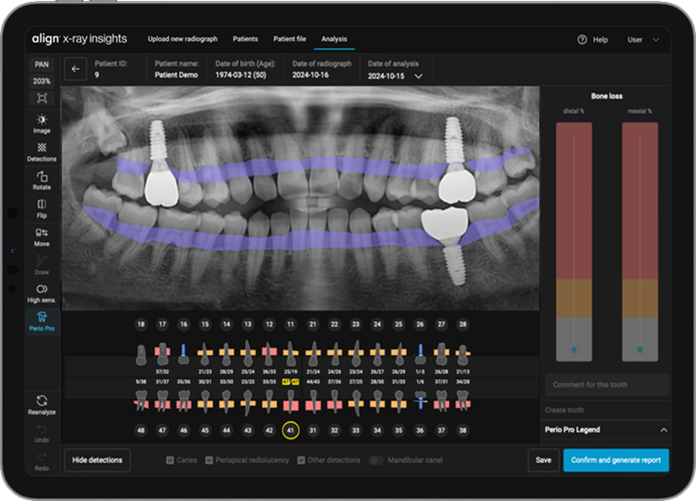The height and width of the screenshot is (501, 696).
Task: Open the Detections tool
Action: (x=42, y=152)
